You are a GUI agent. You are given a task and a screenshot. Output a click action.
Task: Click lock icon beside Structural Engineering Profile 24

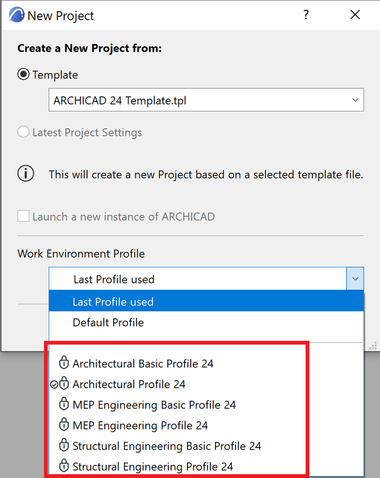click(x=64, y=466)
